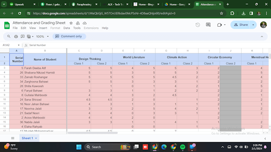Check the cloud save status icon
Image resolution: width=271 pixels, height=152 pixels.
click(84, 23)
